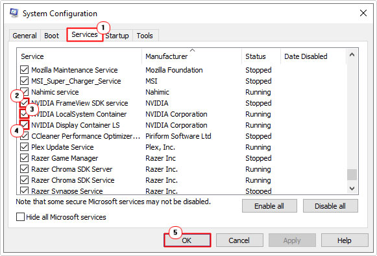Select Razer Synapse Service row text

coord(67,191)
